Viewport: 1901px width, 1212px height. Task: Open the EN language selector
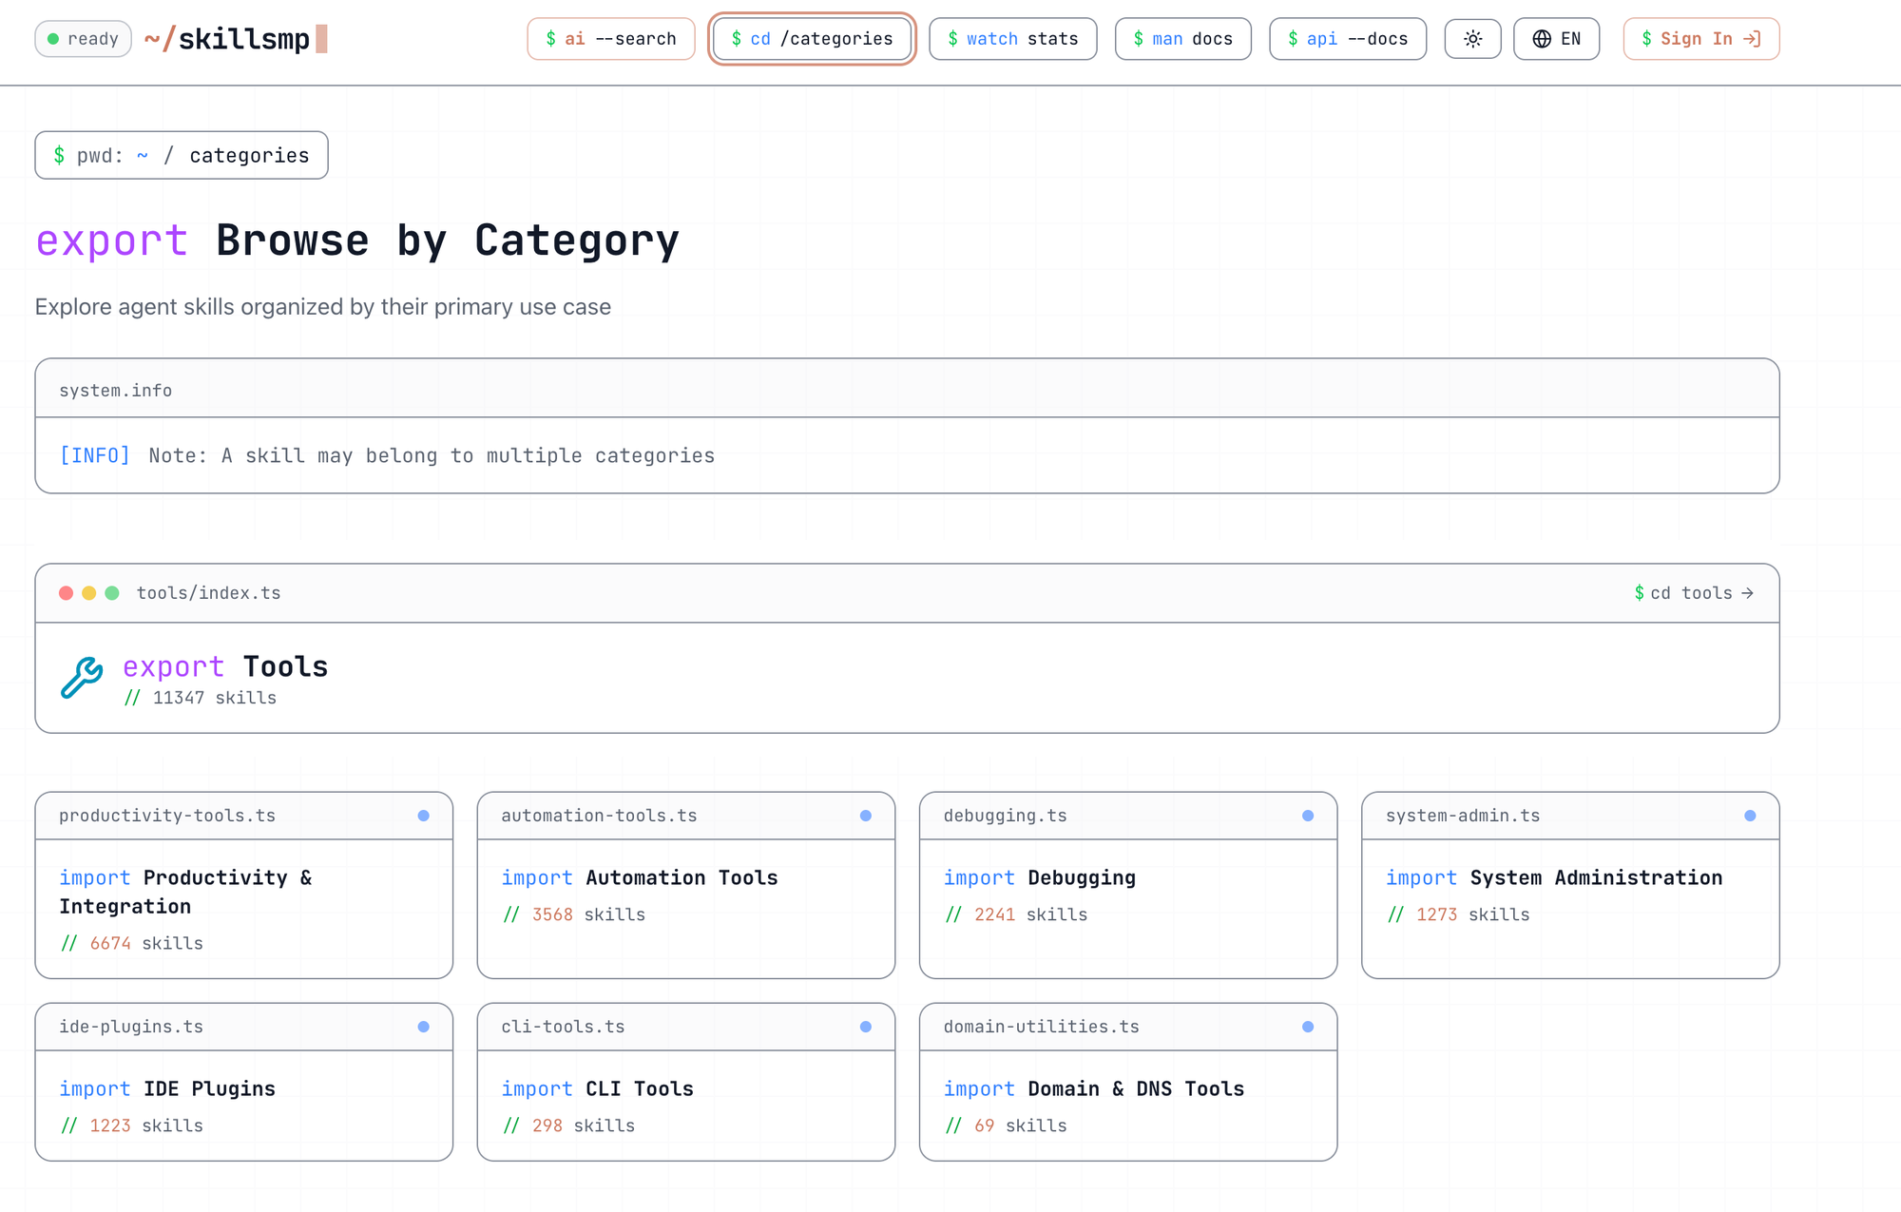coord(1556,39)
